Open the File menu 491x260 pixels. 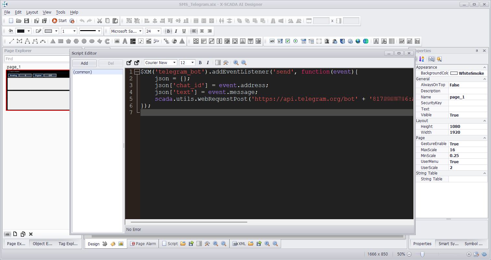[7, 12]
